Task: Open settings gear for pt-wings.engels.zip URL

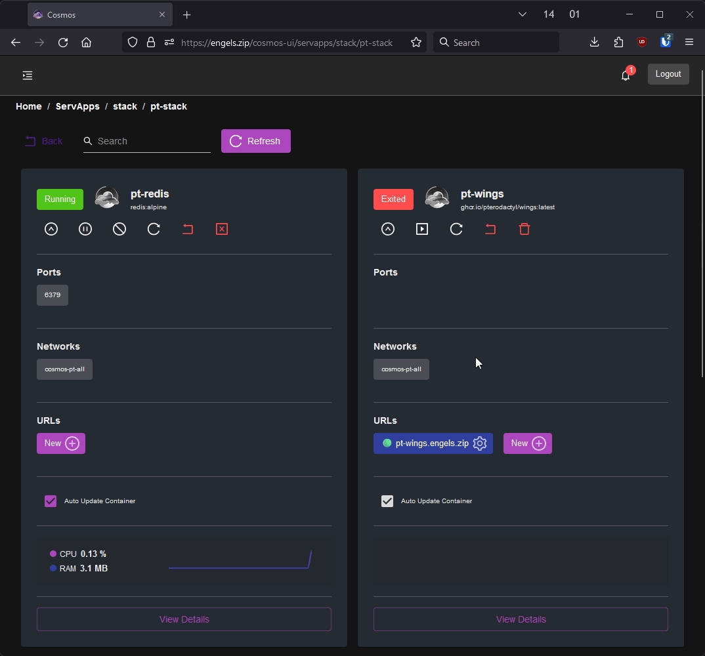Action: click(480, 443)
